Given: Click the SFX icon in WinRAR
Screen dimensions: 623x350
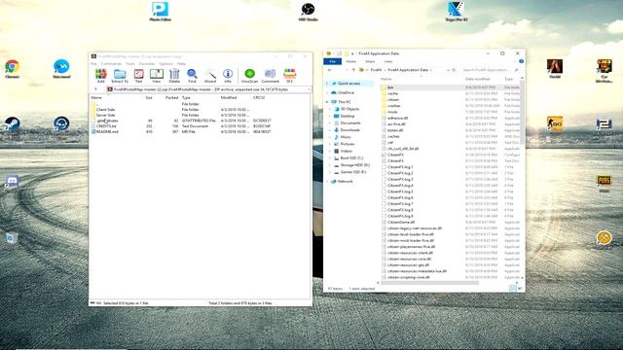Looking at the screenshot, I should [x=290, y=76].
